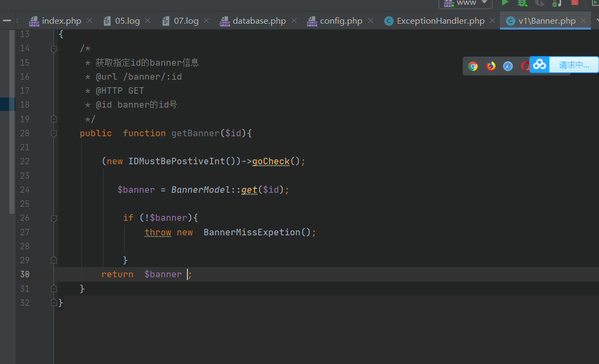Click the @url /banner/:id comment line
Screen dimensions: 599x364
tap(134, 77)
